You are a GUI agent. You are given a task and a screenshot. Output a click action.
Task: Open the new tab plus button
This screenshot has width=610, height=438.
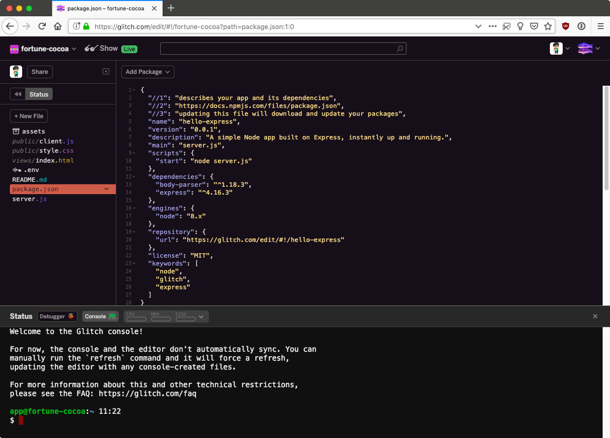coord(171,8)
